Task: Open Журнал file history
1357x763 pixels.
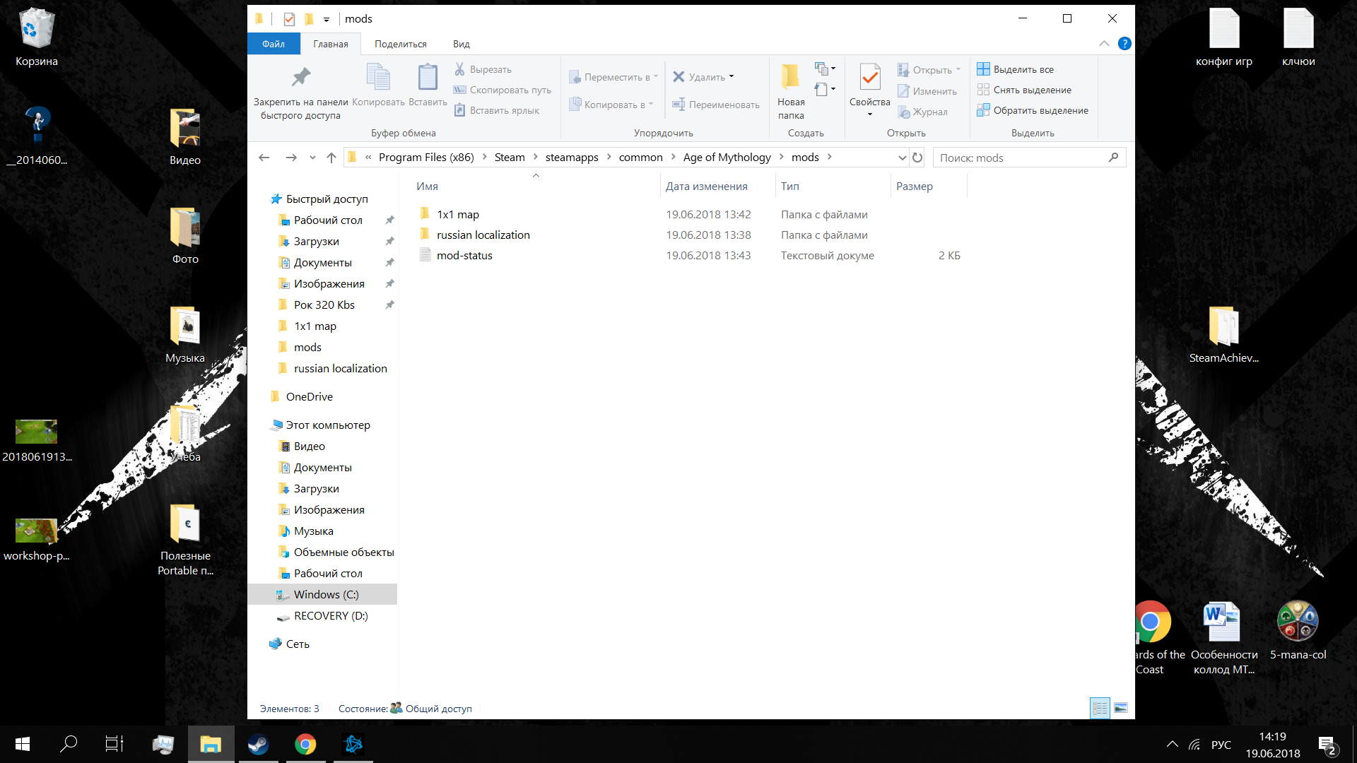Action: pyautogui.click(x=922, y=112)
